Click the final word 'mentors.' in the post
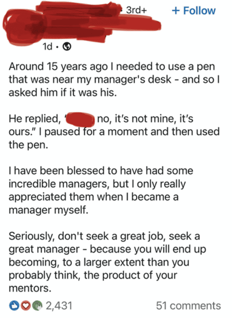This screenshot has width=232, height=318. 30,288
